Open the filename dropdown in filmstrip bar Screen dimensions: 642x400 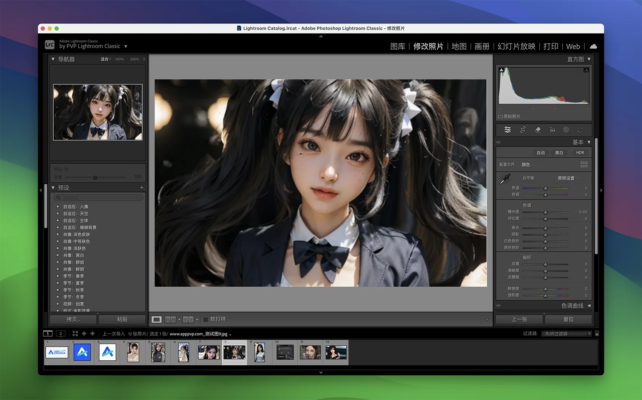point(230,334)
